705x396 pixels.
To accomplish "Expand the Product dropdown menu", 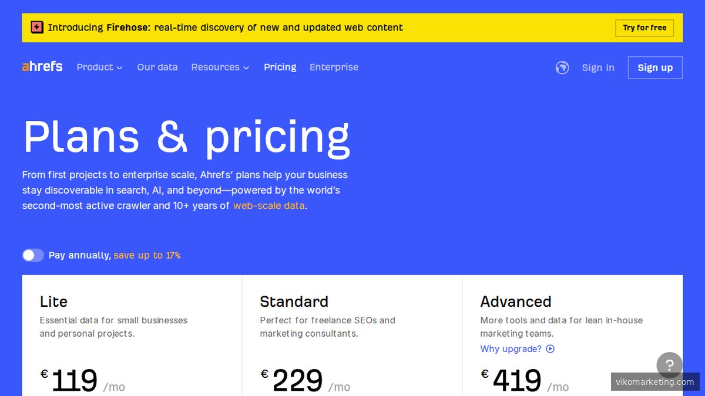I will coord(99,67).
